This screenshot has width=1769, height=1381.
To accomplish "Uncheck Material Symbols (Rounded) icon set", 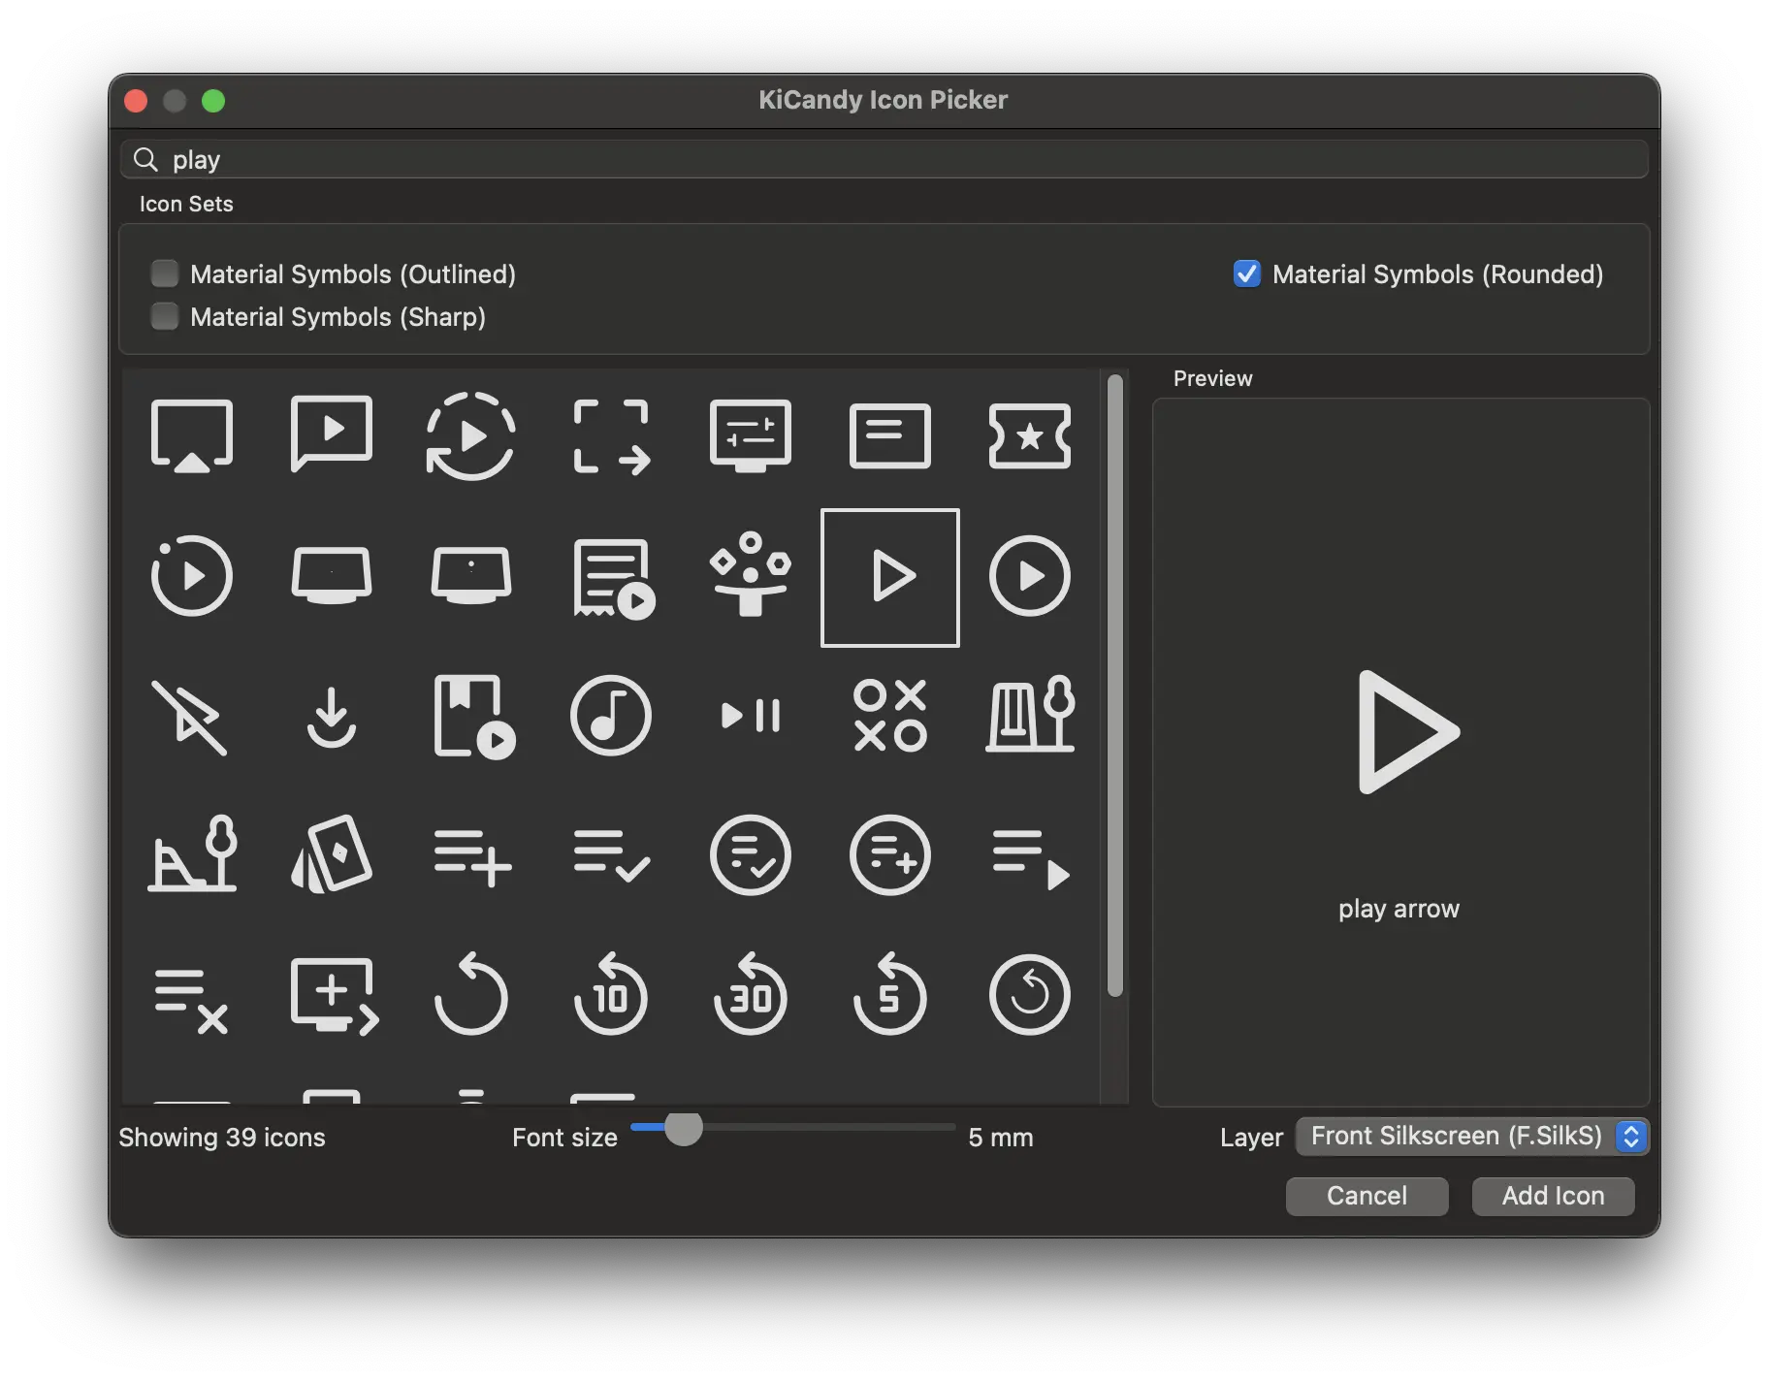I will (x=1246, y=274).
